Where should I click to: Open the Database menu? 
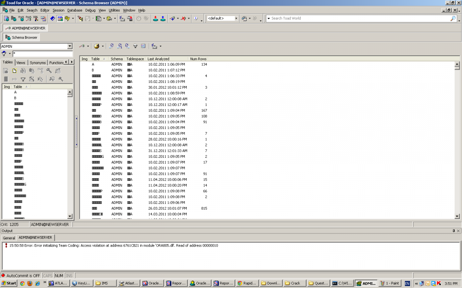(75, 10)
